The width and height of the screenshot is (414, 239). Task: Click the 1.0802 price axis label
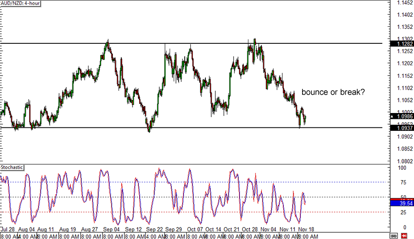(x=405, y=161)
